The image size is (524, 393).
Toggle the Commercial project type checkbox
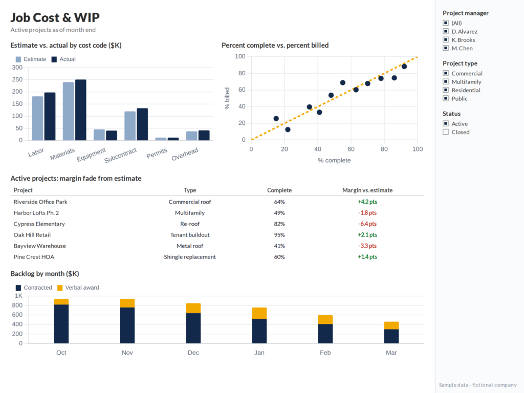[x=446, y=73]
